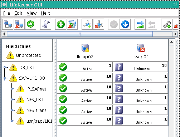Viewport: 180px width, 137px height.
Task: Click the Create Comm Path icon
Action: [x=87, y=24]
